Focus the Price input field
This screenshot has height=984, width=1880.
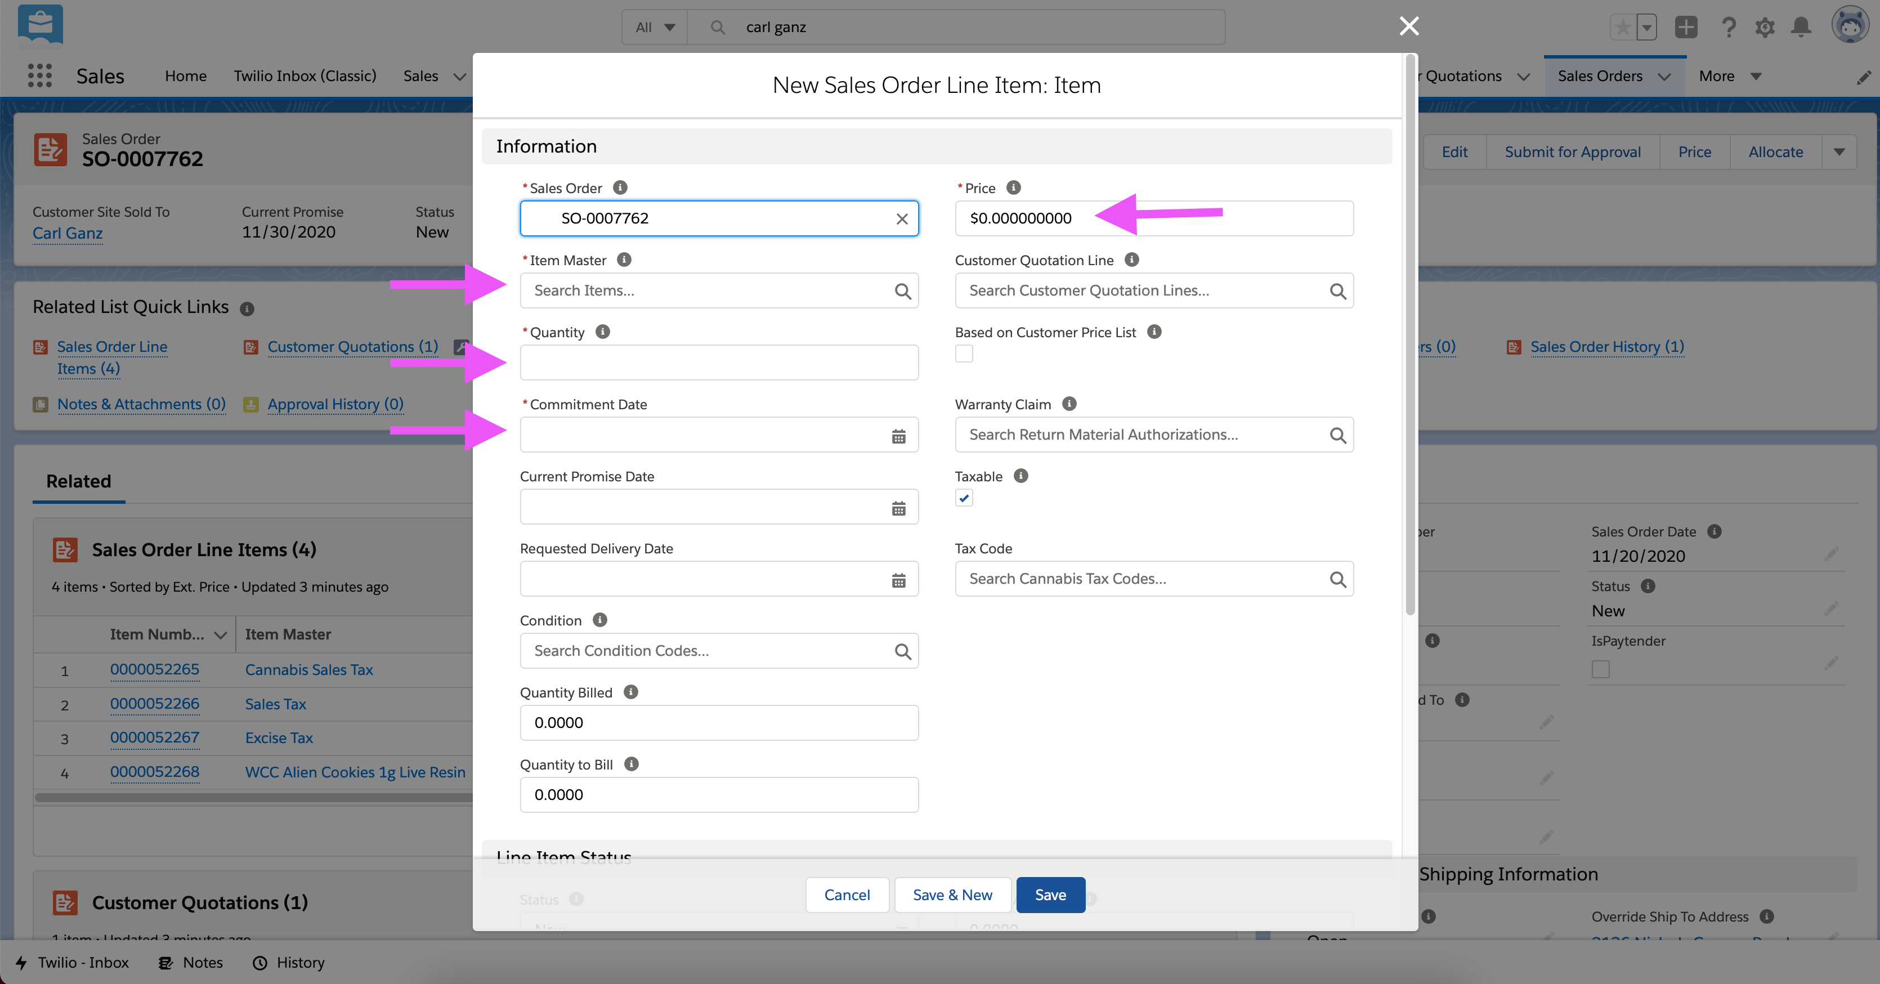point(1154,218)
